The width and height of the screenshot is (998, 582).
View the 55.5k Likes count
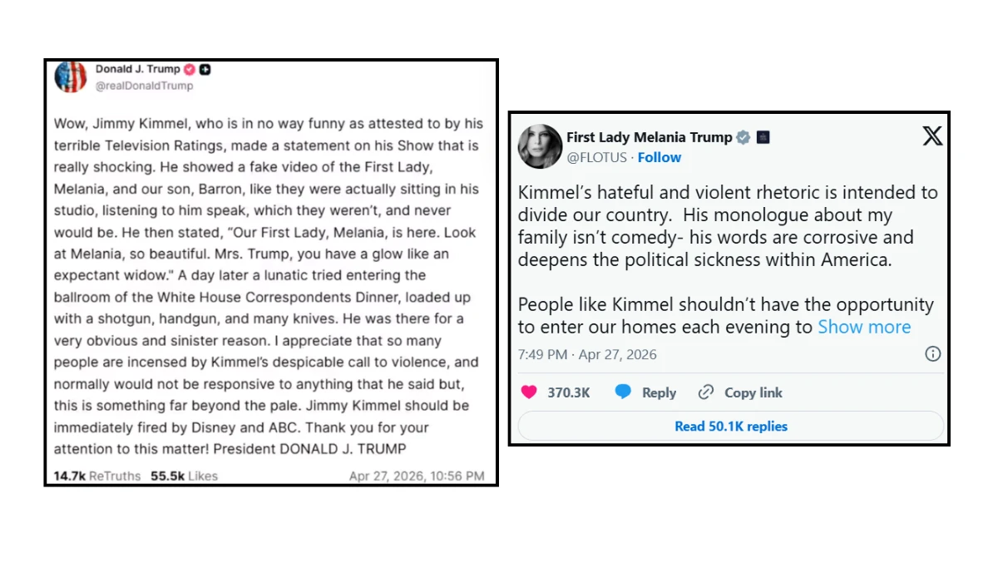point(184,476)
